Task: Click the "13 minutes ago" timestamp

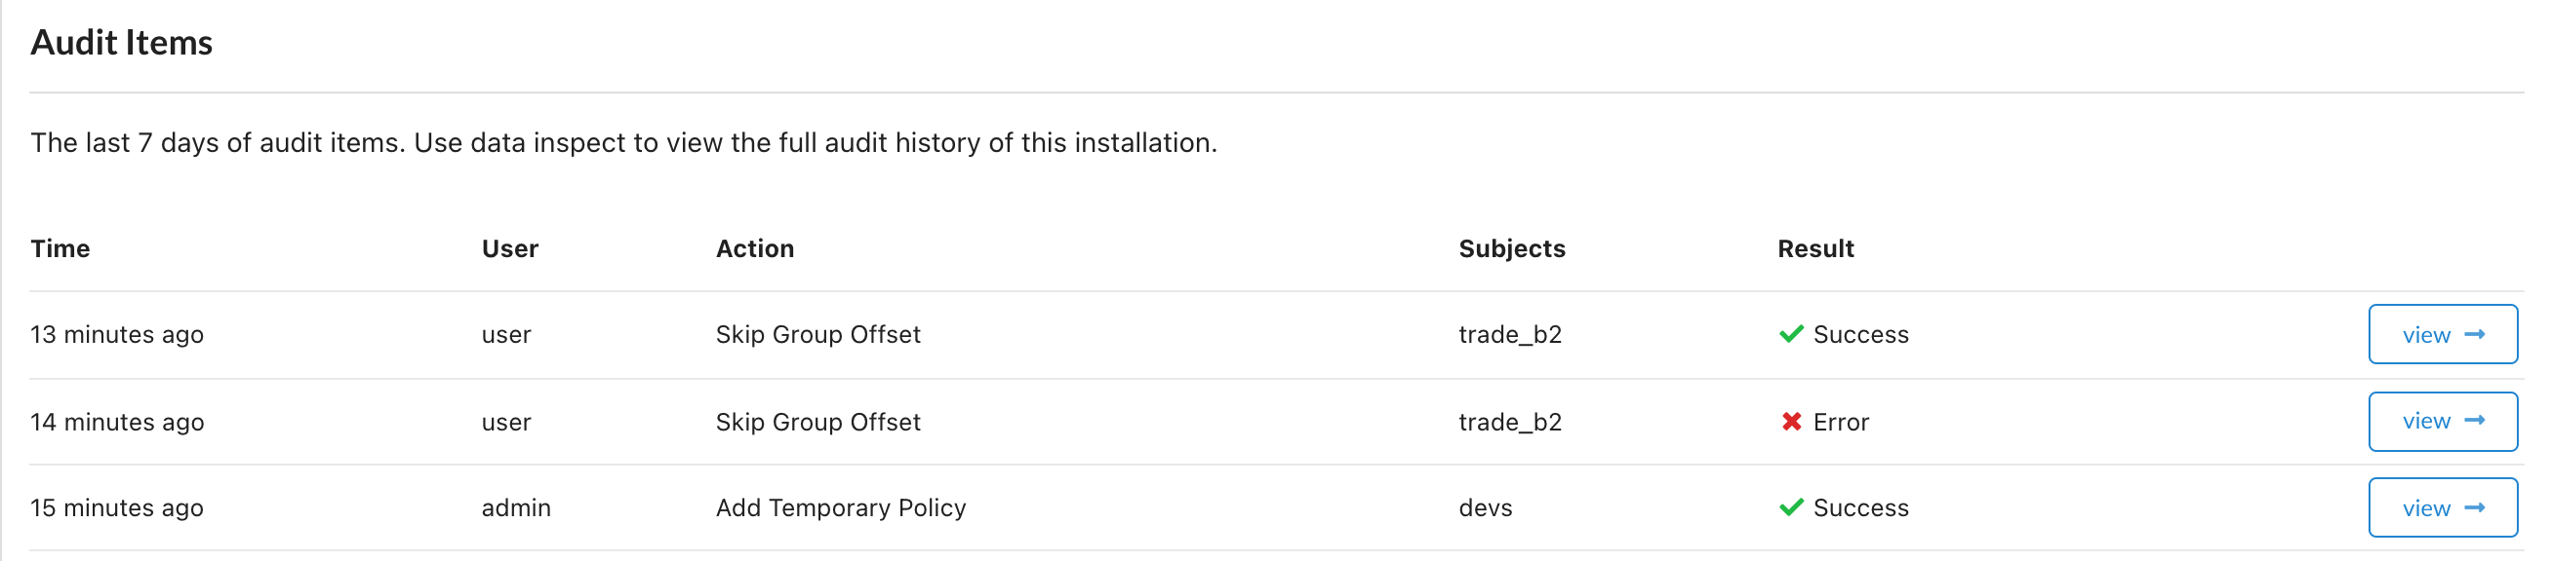Action: 117,335
